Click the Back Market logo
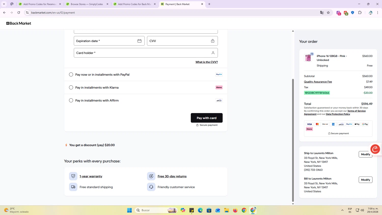Viewport: 382px width, 215px height. coord(19,23)
